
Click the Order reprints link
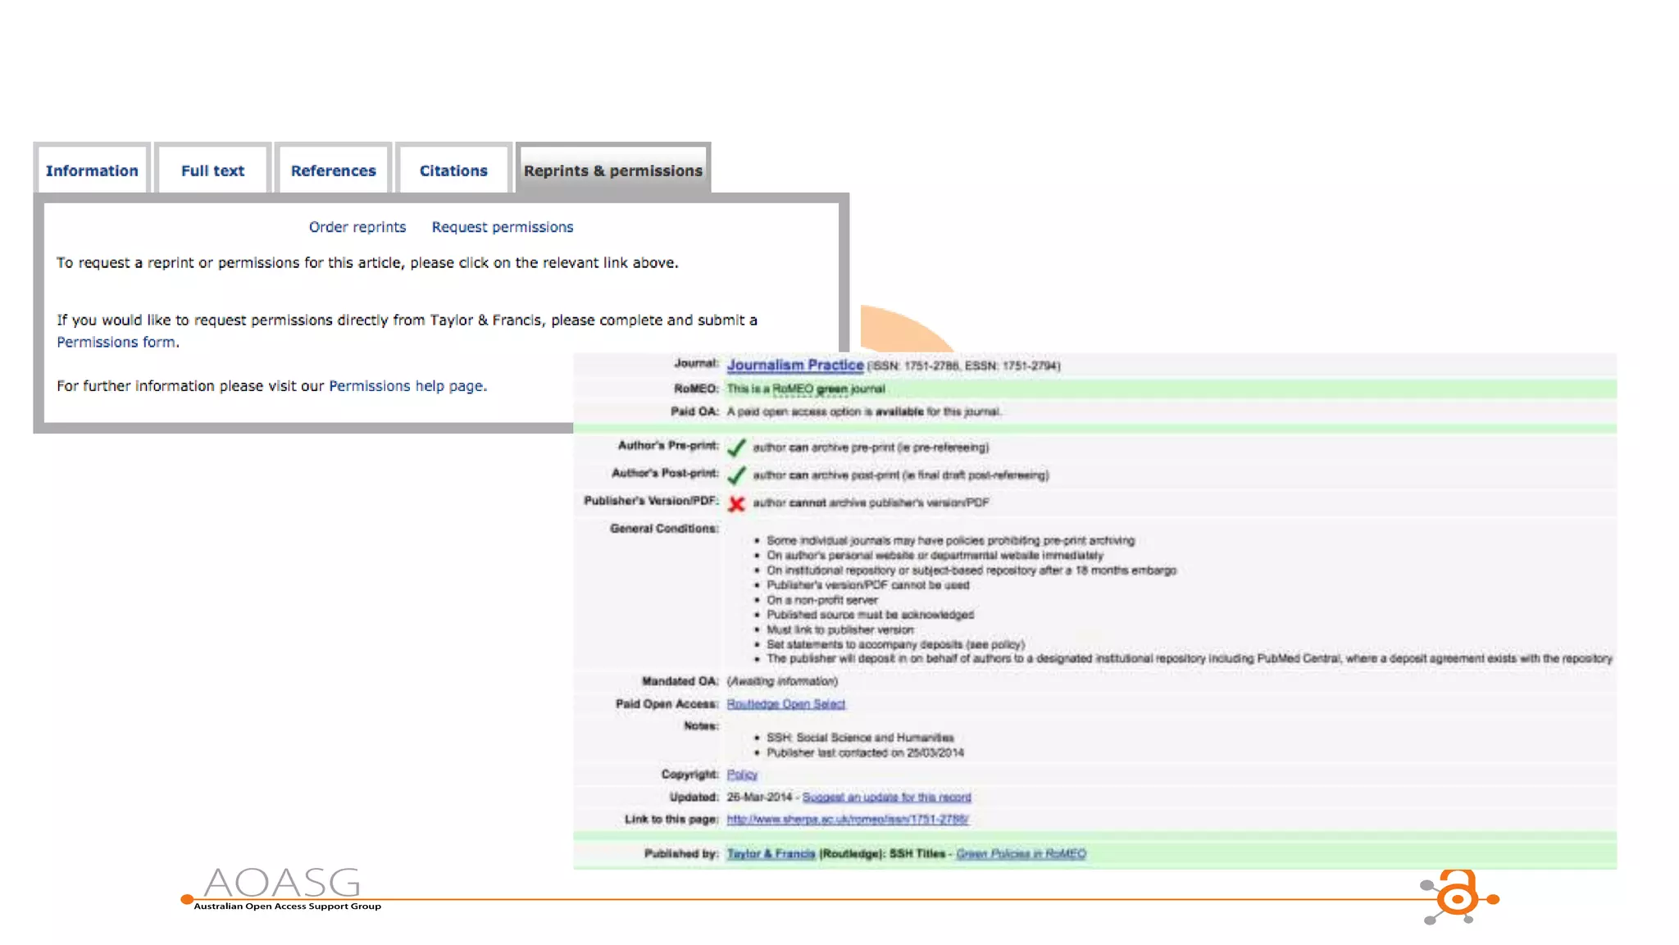point(357,227)
